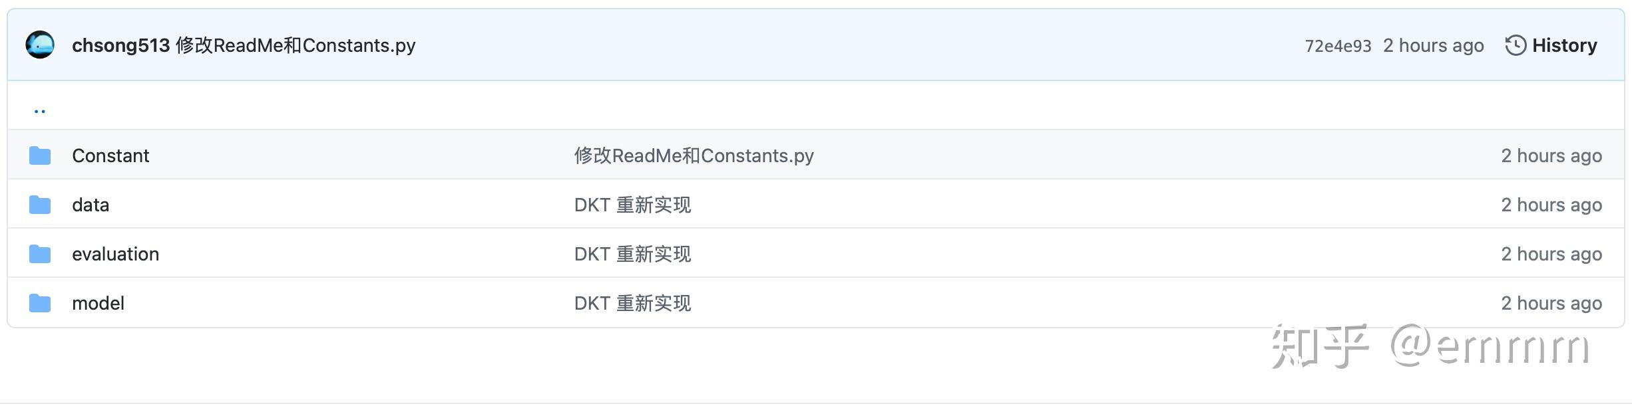Open the Constant folder link
Image resolution: width=1632 pixels, height=412 pixels.
pyautogui.click(x=110, y=155)
